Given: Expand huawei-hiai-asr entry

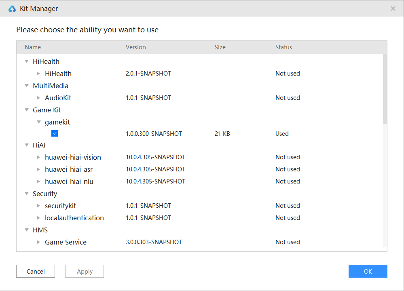Looking at the screenshot, I should pyautogui.click(x=38, y=169).
